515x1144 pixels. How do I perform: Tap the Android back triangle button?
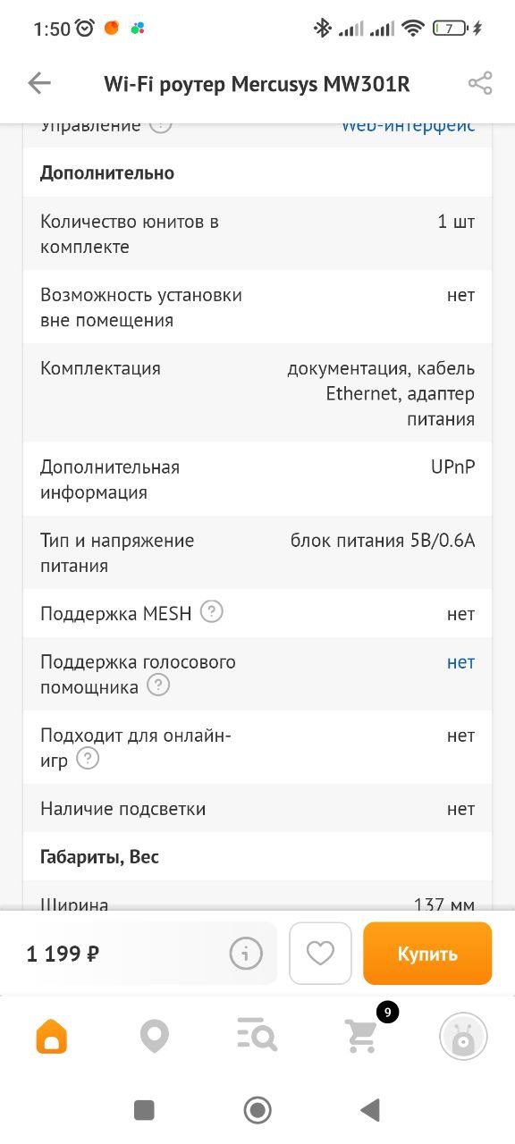tap(370, 1110)
